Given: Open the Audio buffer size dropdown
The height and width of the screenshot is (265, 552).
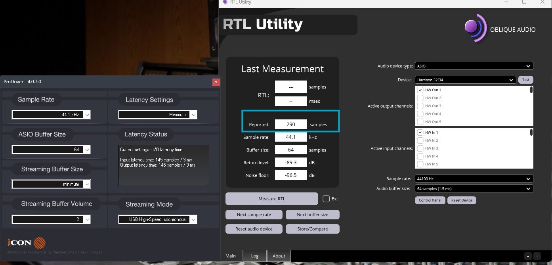Looking at the screenshot, I should (474, 189).
